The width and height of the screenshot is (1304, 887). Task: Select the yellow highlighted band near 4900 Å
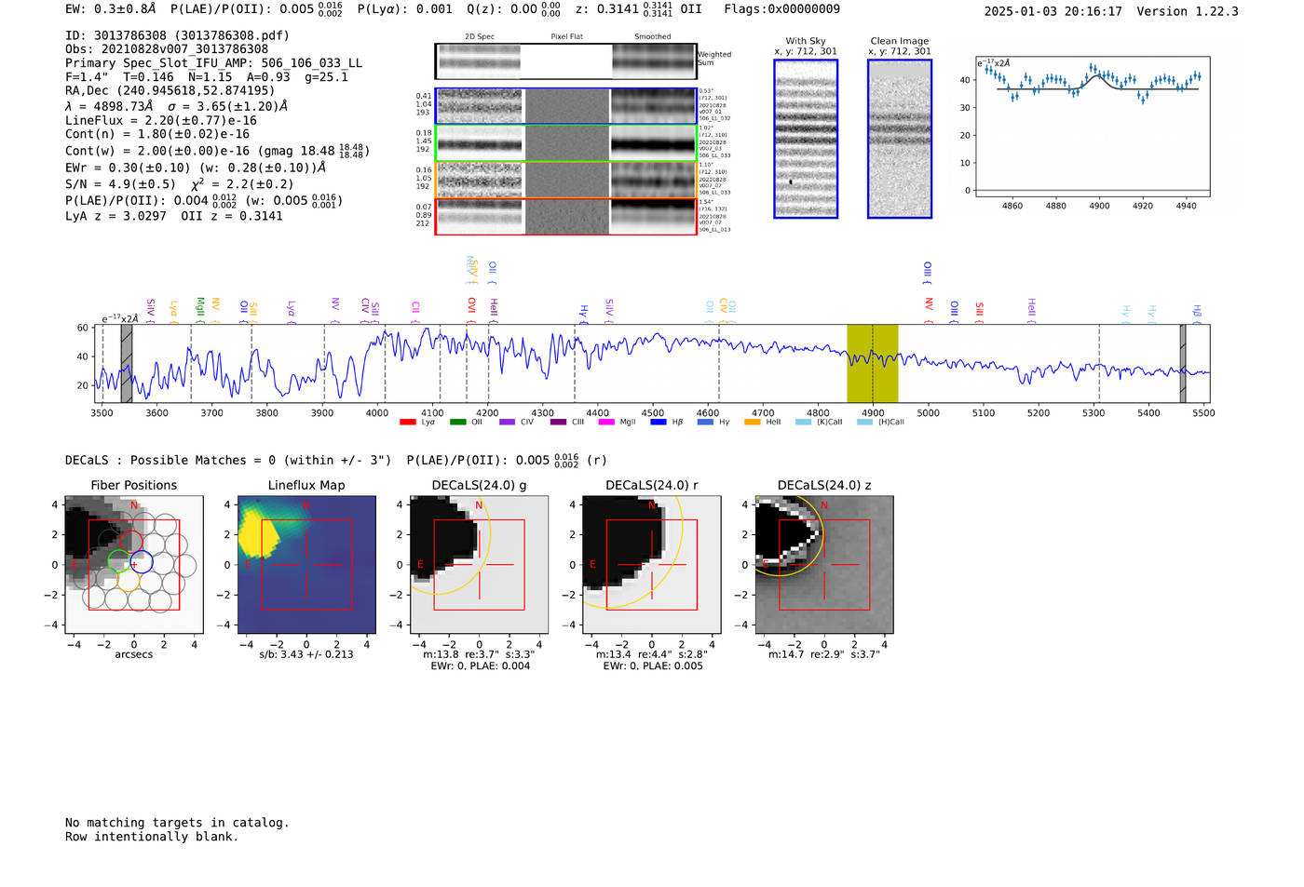[872, 363]
